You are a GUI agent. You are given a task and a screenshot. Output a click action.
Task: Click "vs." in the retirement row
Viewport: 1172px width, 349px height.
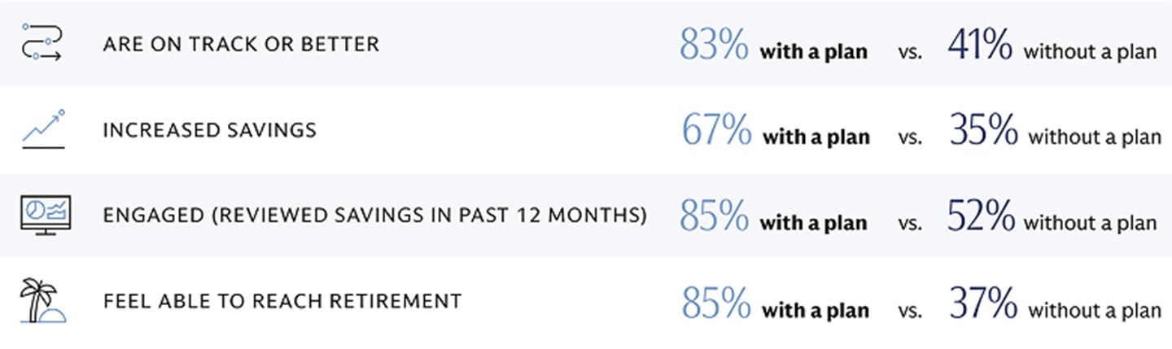coord(911,312)
